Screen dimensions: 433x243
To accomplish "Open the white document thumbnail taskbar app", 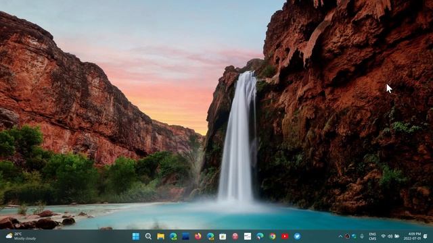I will point(248,236).
